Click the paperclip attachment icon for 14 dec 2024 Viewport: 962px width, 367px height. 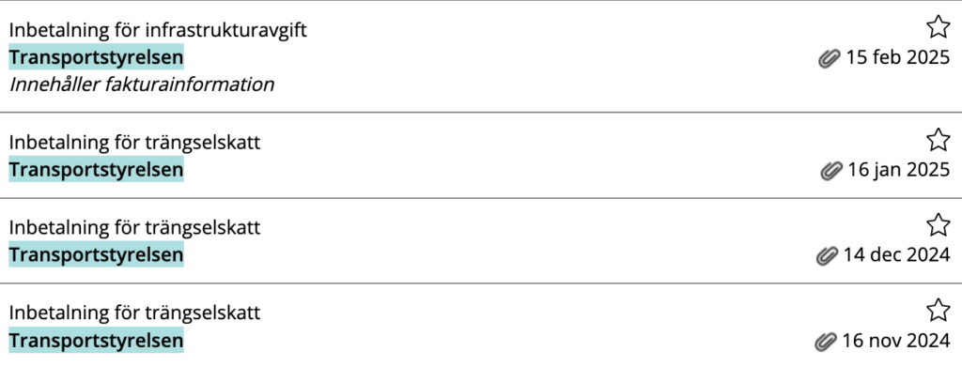[827, 255]
